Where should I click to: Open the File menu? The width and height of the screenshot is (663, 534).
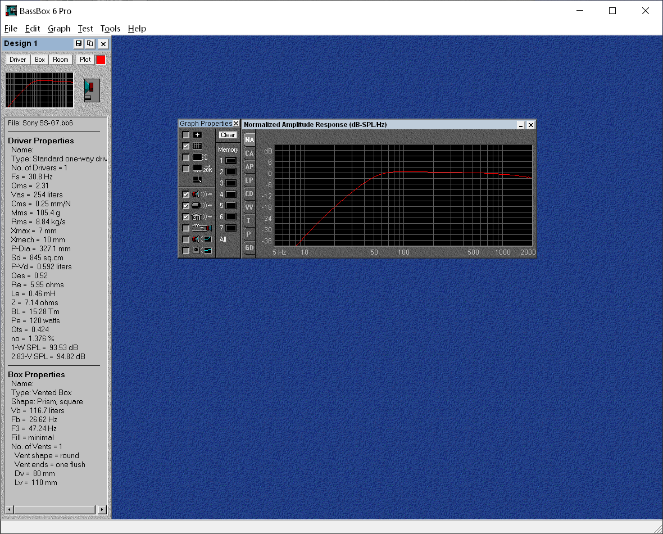(11, 28)
